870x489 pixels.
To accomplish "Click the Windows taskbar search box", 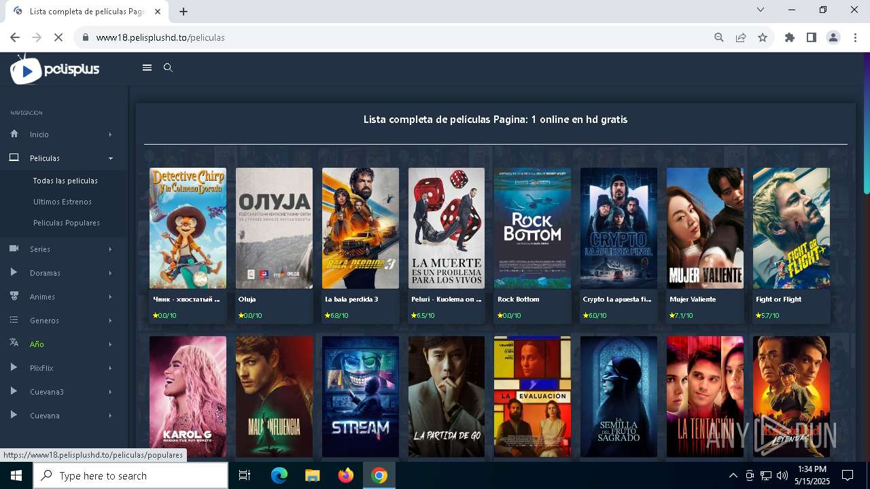I will click(130, 475).
